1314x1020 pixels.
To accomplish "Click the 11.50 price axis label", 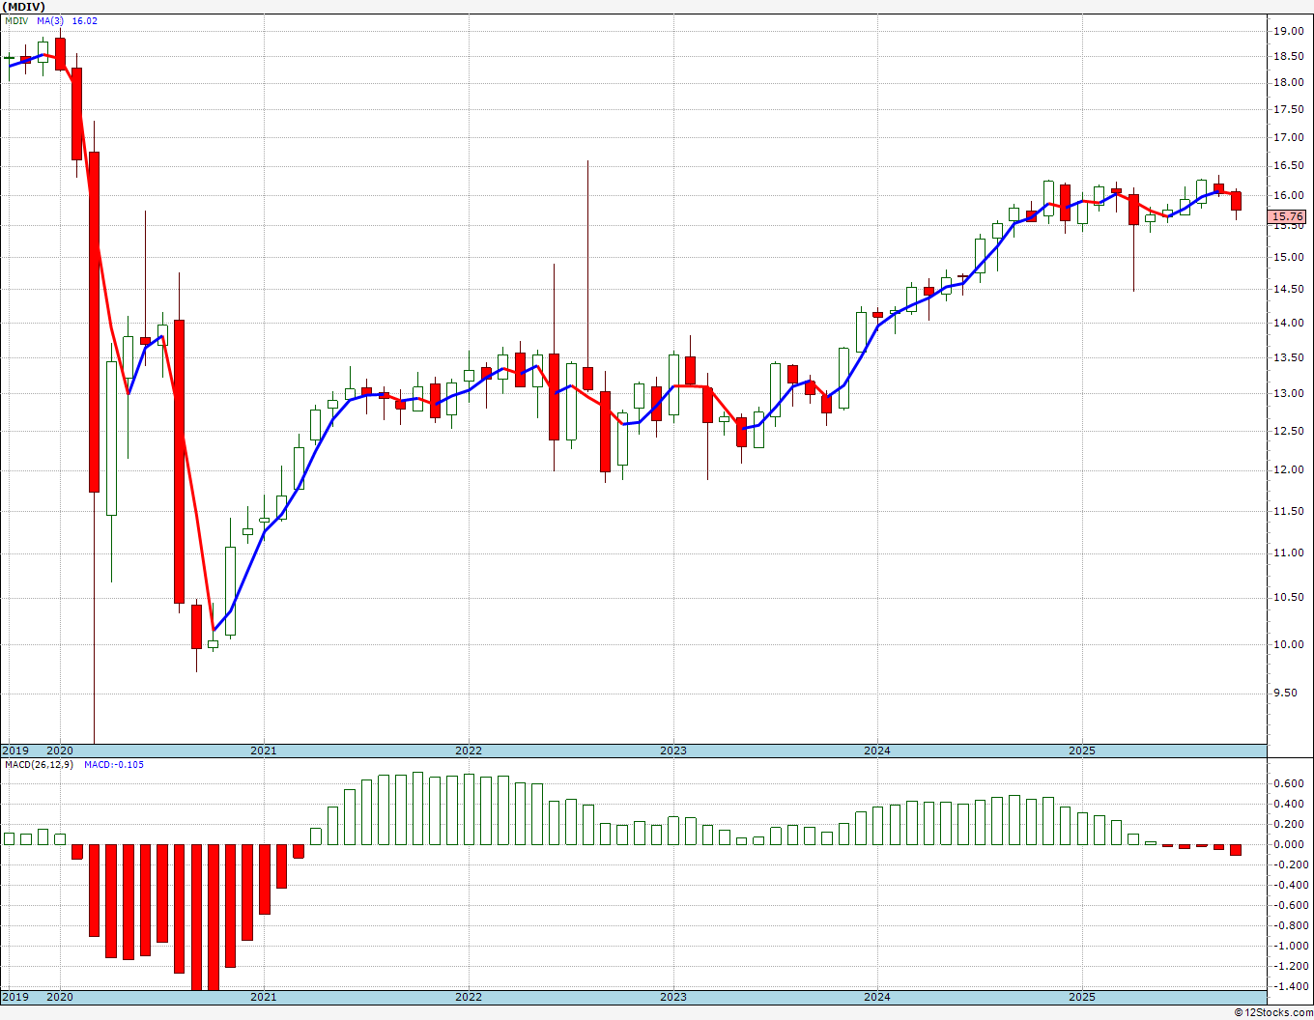I will pos(1288,511).
